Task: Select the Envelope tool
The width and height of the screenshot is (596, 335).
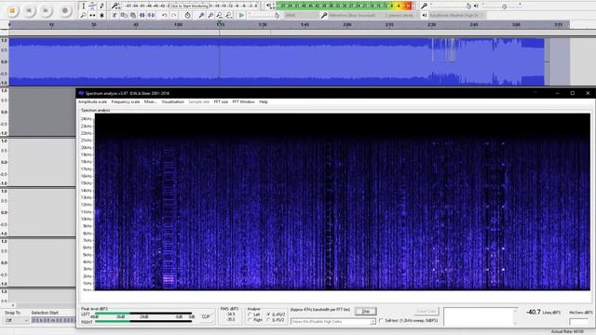Action: point(92,6)
